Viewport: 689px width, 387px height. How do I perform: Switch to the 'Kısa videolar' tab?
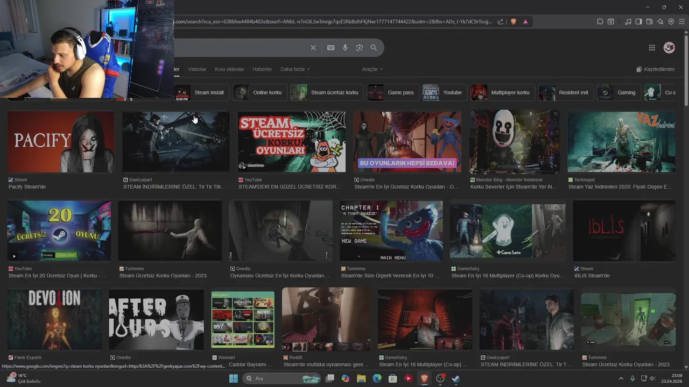[229, 69]
